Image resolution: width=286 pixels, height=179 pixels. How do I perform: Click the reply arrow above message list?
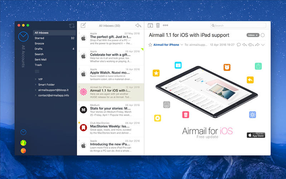pos(138,26)
